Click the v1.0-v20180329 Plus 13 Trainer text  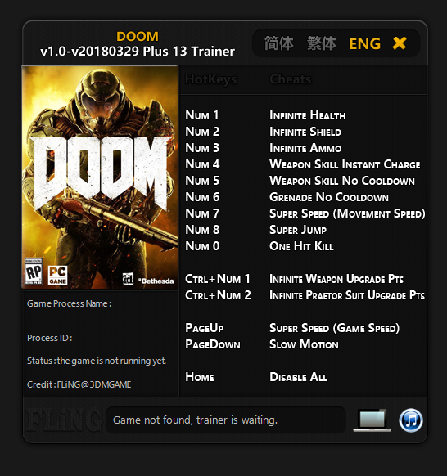pos(138,52)
